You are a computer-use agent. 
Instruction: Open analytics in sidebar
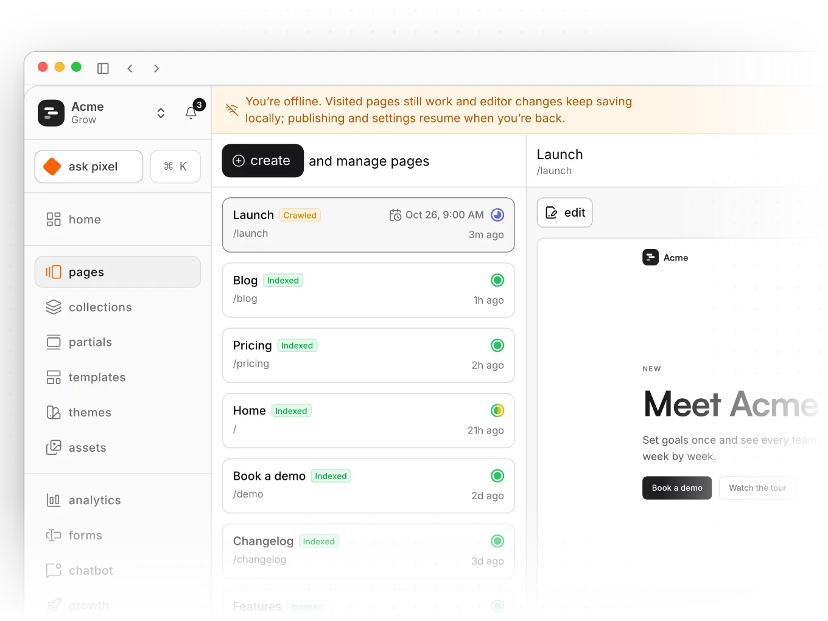click(x=118, y=500)
